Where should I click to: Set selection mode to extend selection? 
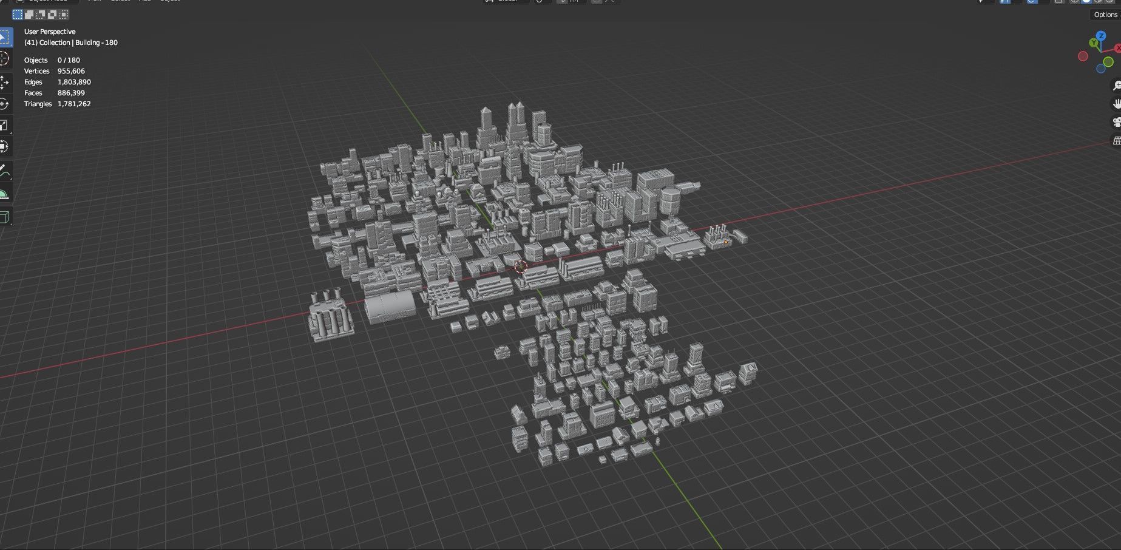(x=29, y=14)
